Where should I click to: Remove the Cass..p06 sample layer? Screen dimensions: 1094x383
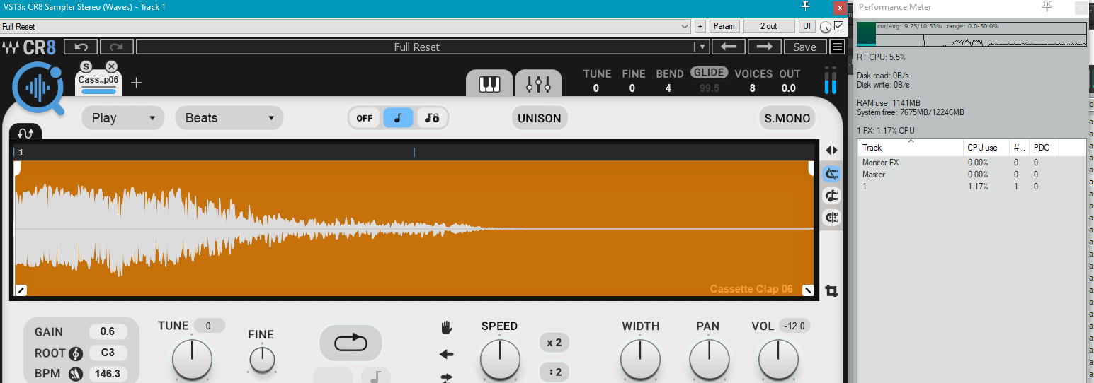pyautogui.click(x=111, y=66)
